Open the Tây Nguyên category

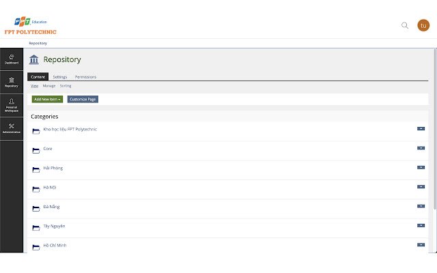pyautogui.click(x=54, y=226)
